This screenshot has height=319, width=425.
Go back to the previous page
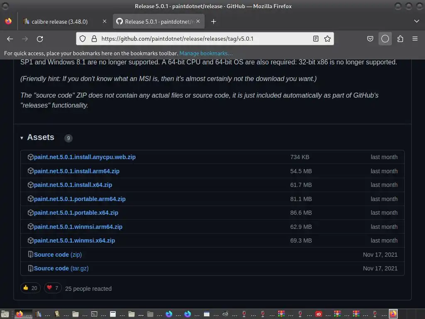[10, 39]
